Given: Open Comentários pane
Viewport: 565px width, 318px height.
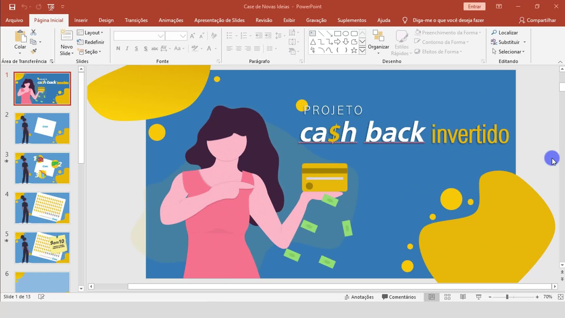Looking at the screenshot, I should point(399,297).
